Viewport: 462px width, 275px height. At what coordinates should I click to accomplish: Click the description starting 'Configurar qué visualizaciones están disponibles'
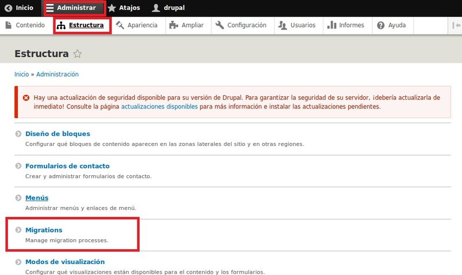(x=145, y=272)
